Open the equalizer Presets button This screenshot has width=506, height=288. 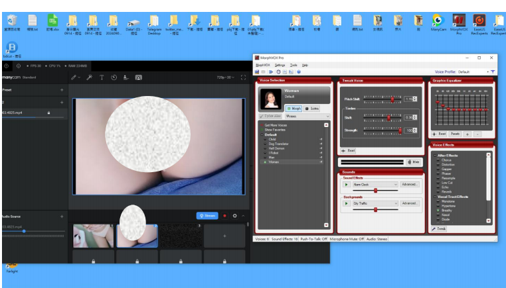coord(455,134)
